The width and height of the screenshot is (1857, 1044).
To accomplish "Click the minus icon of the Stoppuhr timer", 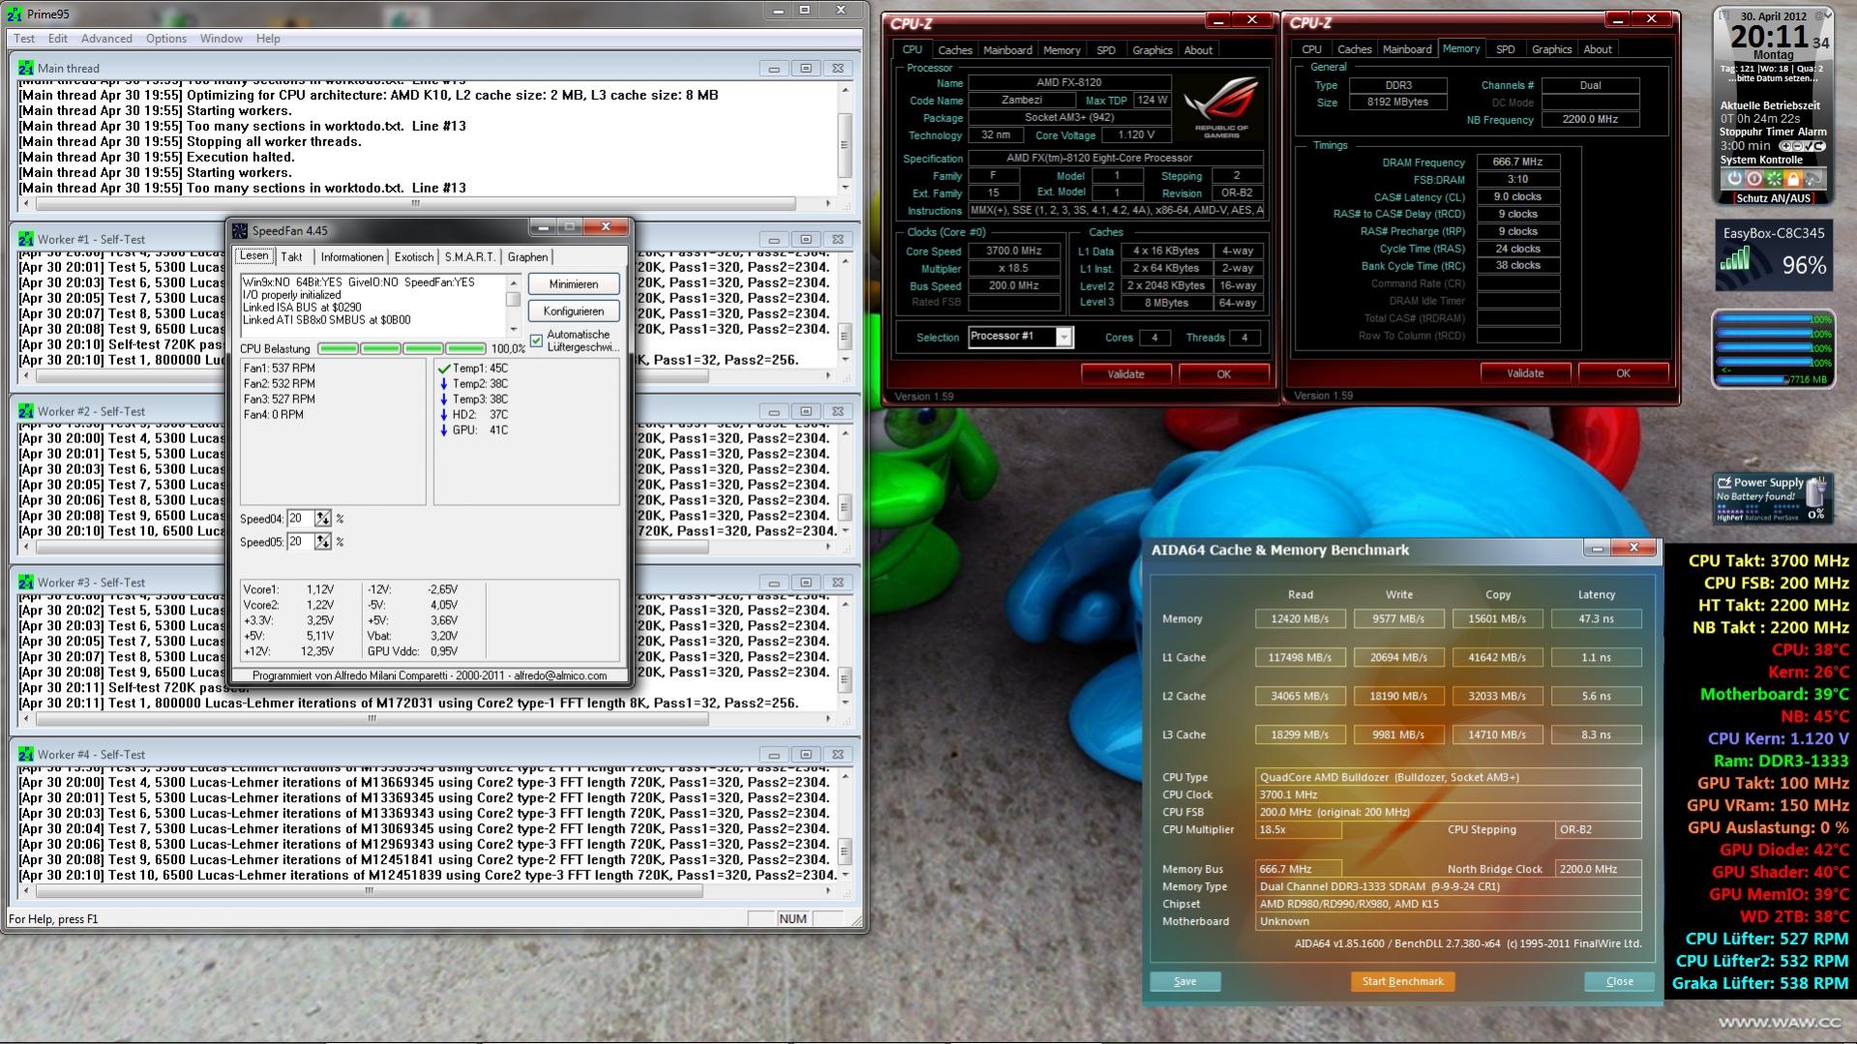I will [x=1796, y=146].
